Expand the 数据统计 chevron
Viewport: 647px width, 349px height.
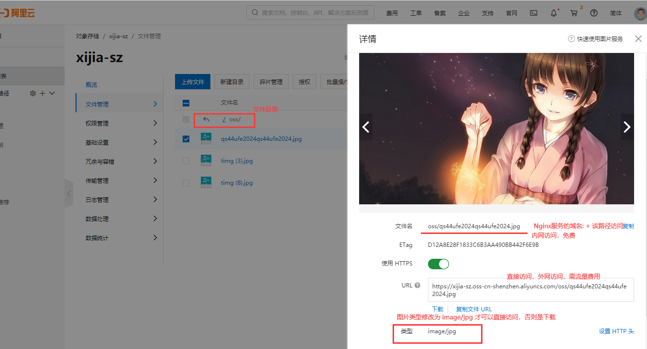pos(155,237)
